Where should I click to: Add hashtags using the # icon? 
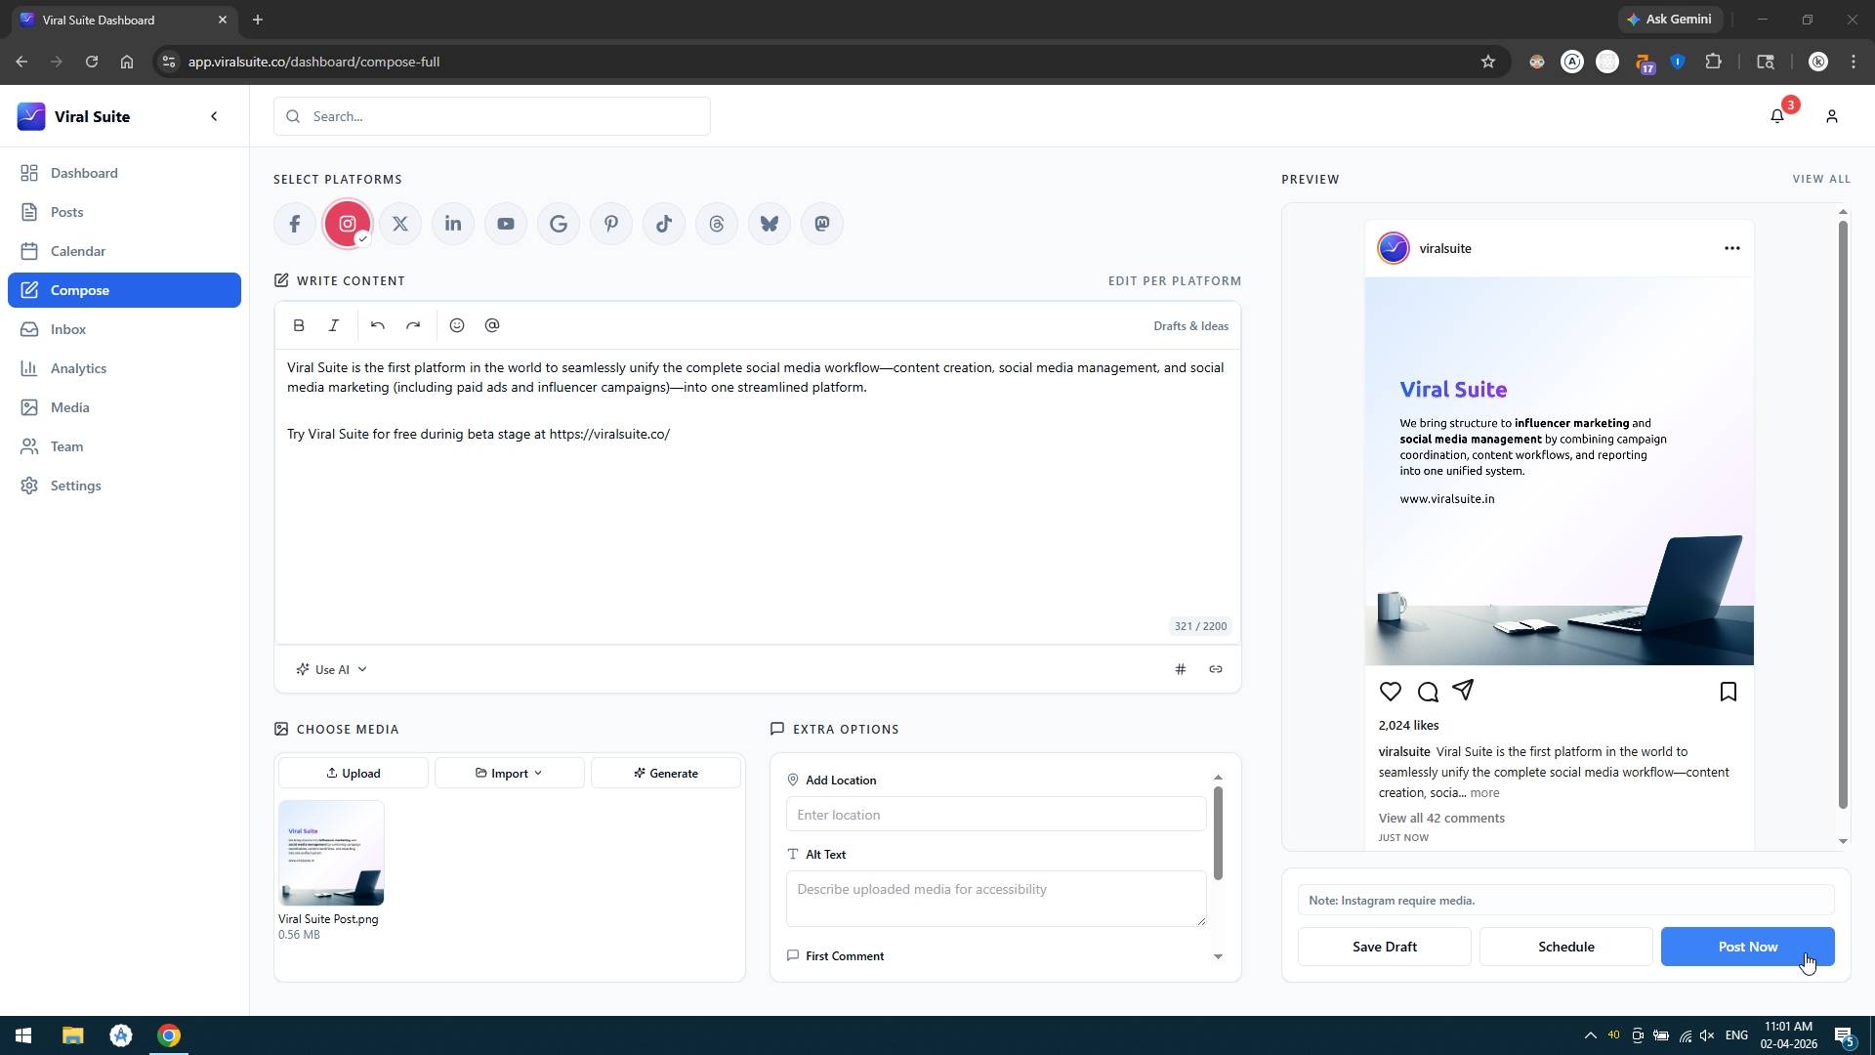(1181, 669)
